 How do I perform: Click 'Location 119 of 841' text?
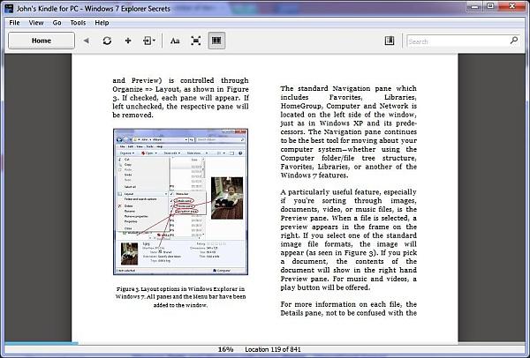click(273, 349)
